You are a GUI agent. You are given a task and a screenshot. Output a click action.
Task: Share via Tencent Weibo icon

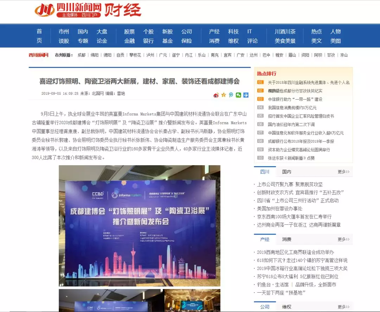pos(231,95)
